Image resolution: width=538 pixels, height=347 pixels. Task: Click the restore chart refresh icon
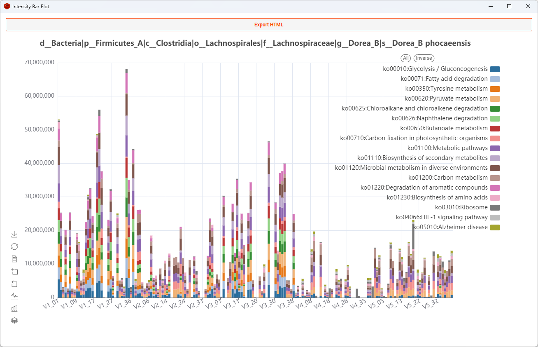tap(14, 246)
